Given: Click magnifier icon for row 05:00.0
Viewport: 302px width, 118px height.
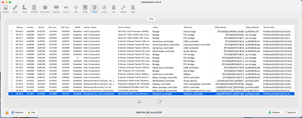Looking at the screenshot, I should pos(11,91).
